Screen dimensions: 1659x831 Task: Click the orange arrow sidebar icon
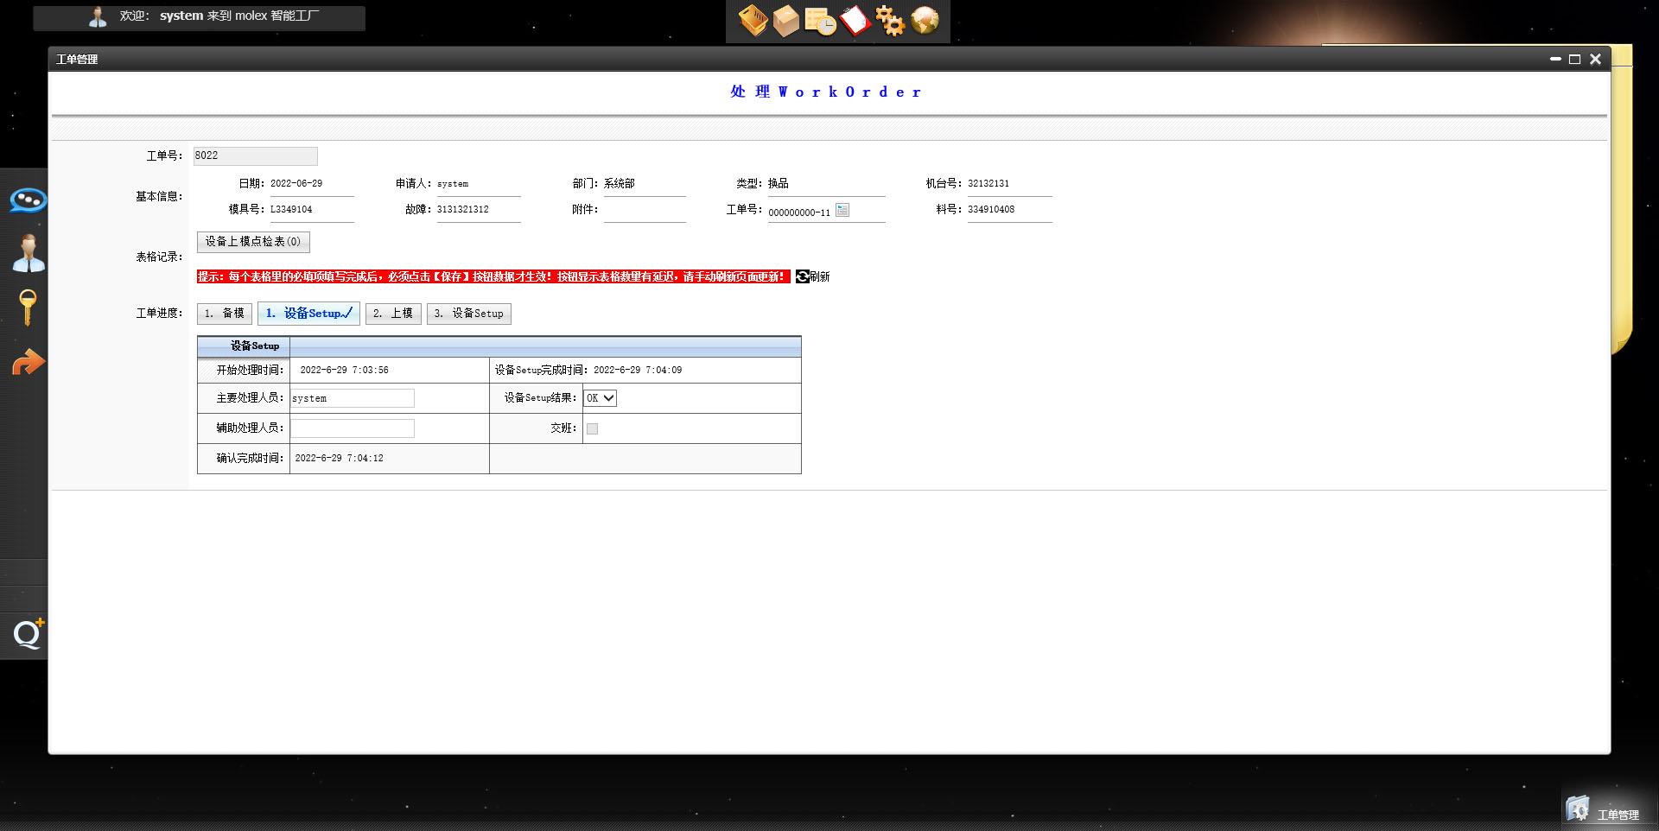pos(28,363)
